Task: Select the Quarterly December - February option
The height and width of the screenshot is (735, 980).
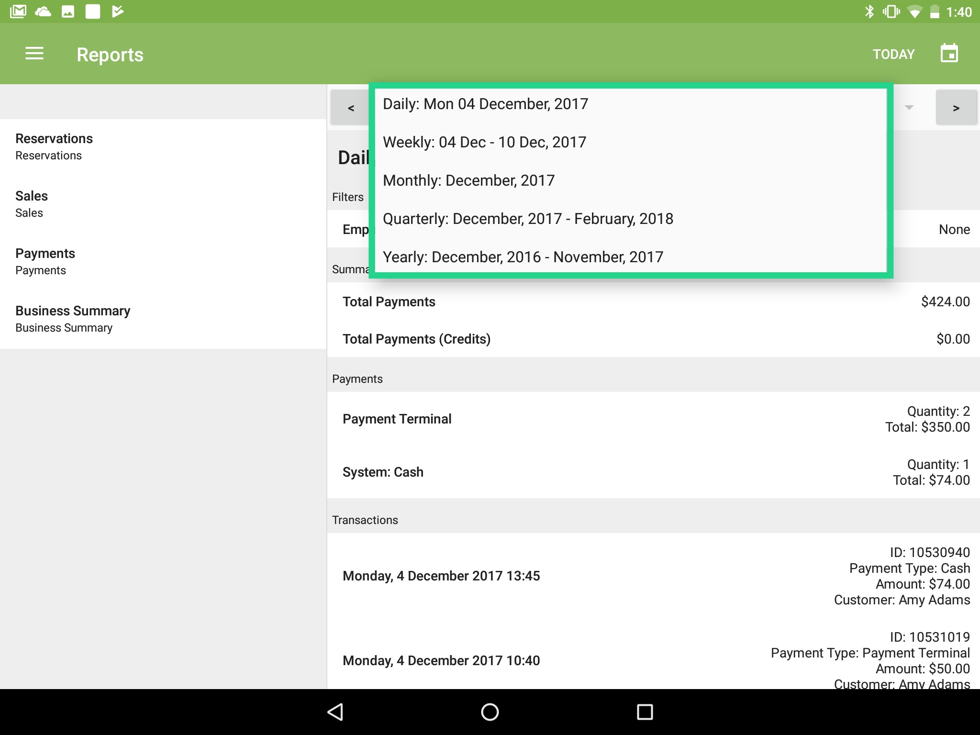Action: pos(528,218)
